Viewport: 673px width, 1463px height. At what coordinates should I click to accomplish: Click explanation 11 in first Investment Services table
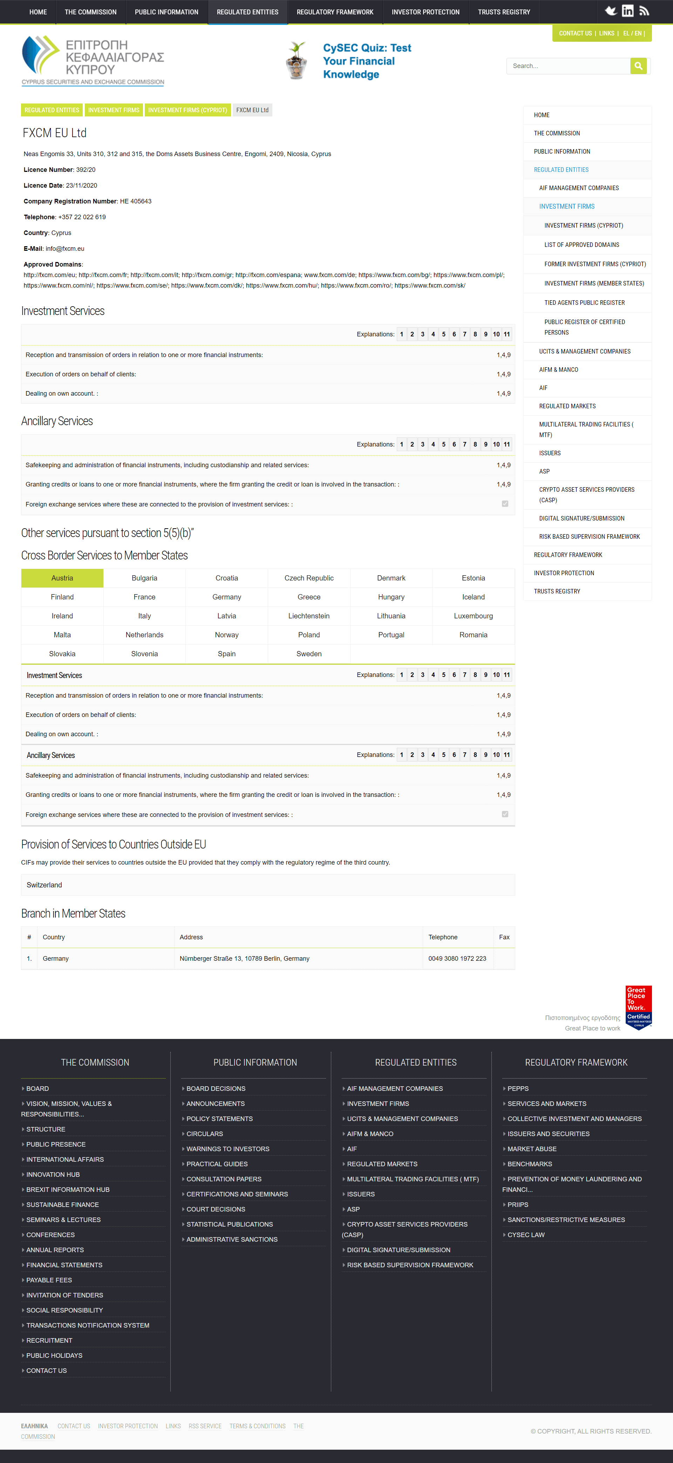pyautogui.click(x=507, y=335)
